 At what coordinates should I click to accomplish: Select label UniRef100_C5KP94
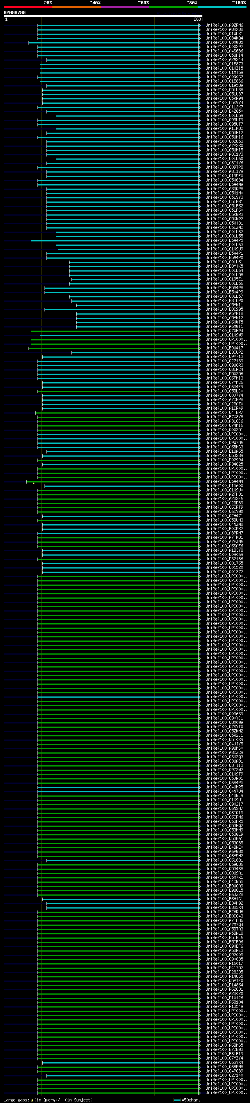click(224, 99)
